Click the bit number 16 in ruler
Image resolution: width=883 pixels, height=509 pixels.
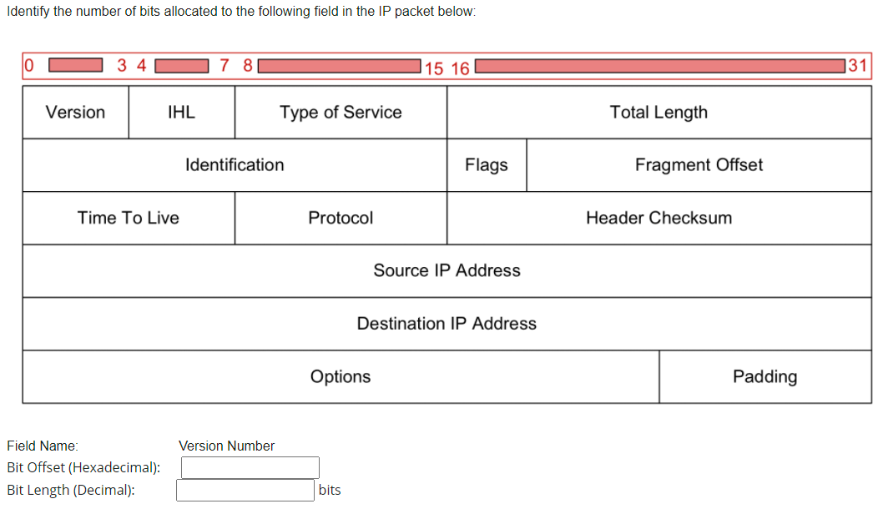tap(460, 68)
